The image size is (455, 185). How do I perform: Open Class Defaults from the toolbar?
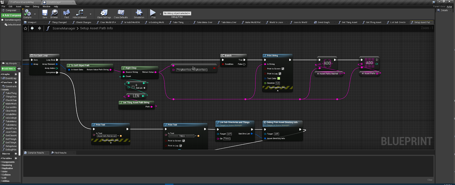tap(121, 14)
